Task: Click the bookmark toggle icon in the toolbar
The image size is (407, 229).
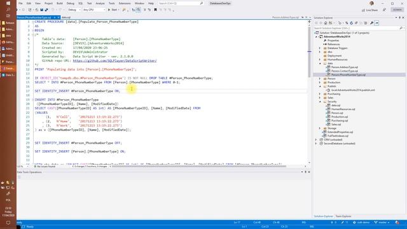Action: coord(155,10)
